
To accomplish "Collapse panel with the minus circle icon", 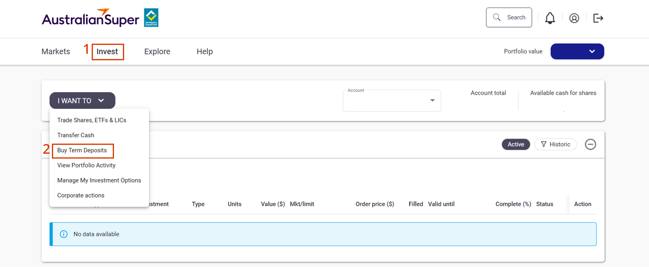I will 590,144.
